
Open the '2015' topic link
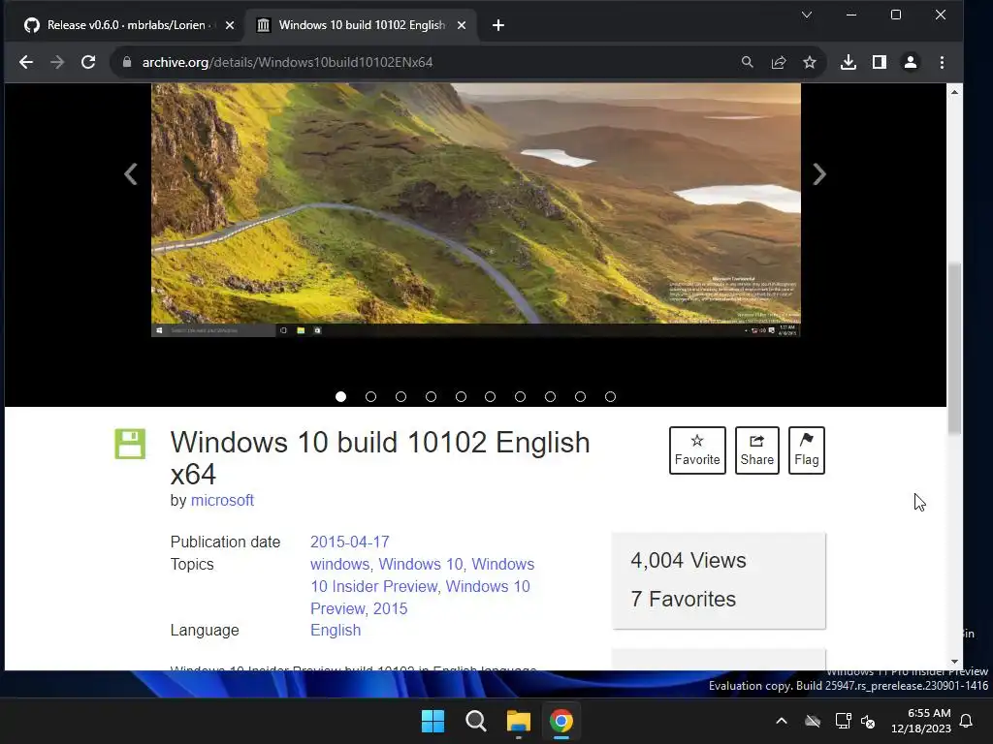click(390, 608)
